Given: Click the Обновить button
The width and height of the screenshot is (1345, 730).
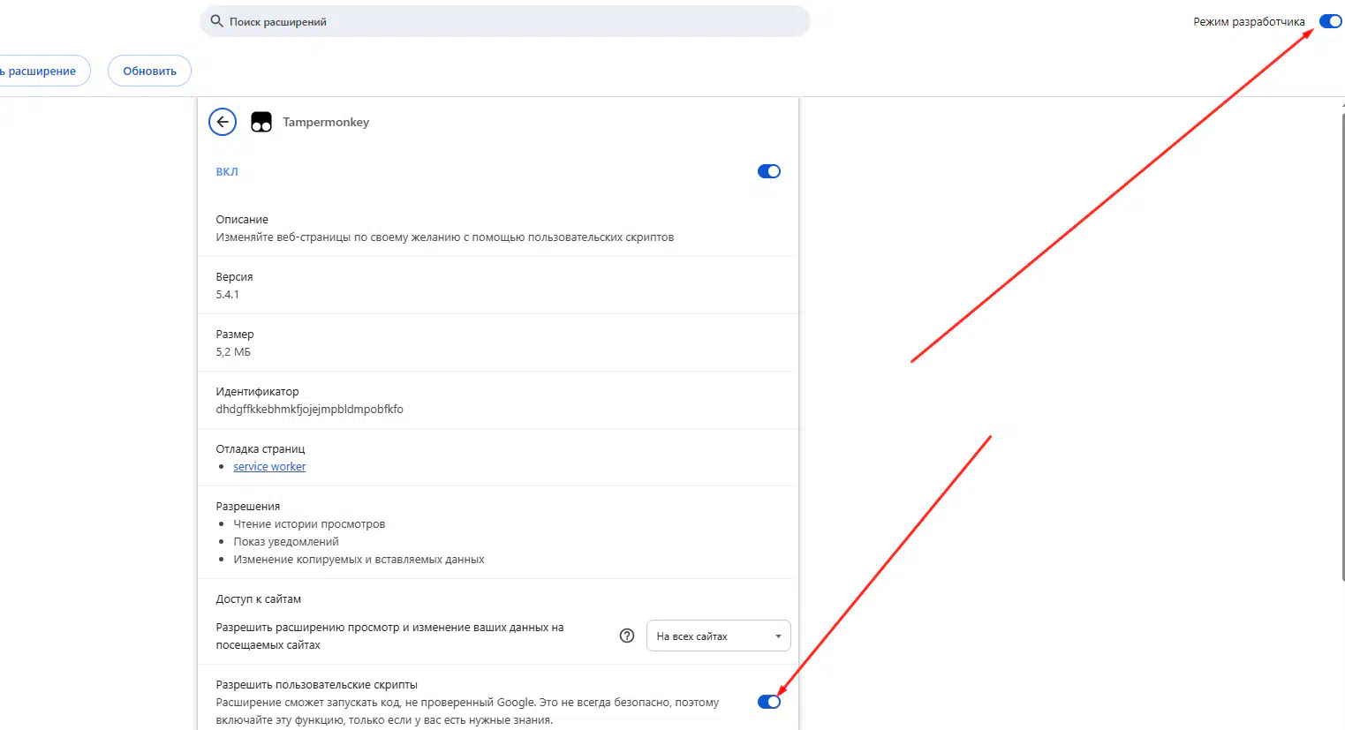Looking at the screenshot, I should (149, 71).
